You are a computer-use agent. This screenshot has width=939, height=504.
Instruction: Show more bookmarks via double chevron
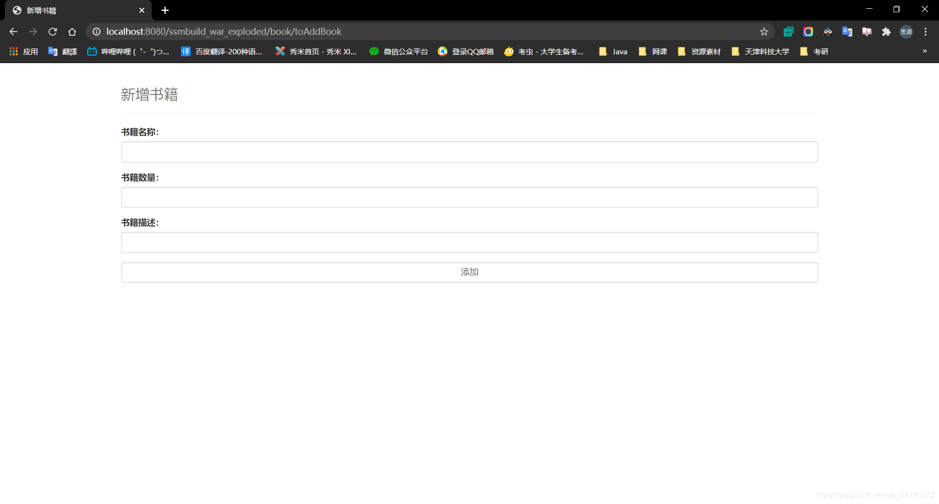click(924, 51)
